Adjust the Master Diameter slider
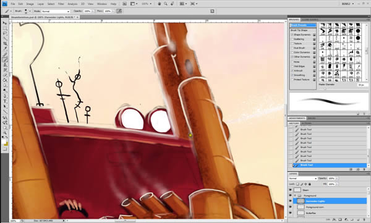Image resolution: width=371 pixels, height=223 pixels. (325, 89)
